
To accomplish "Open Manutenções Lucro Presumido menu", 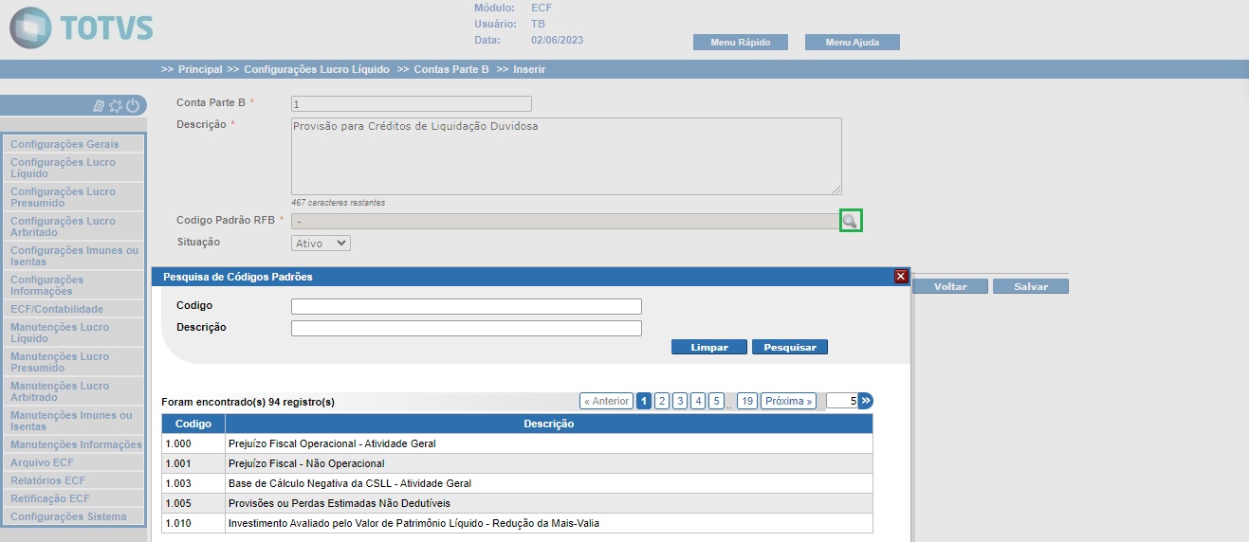I will click(74, 362).
